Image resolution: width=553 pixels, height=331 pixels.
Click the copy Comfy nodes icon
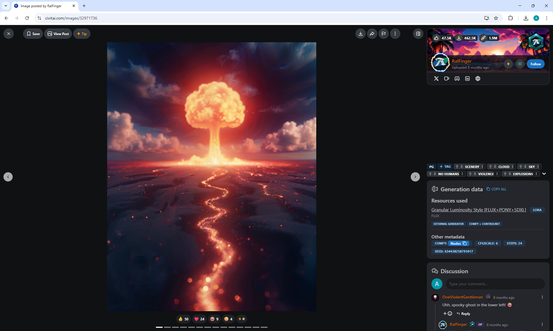465,243
